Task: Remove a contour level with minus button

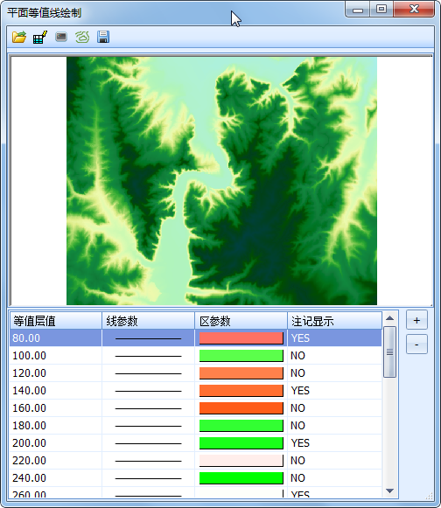Action: (x=416, y=344)
